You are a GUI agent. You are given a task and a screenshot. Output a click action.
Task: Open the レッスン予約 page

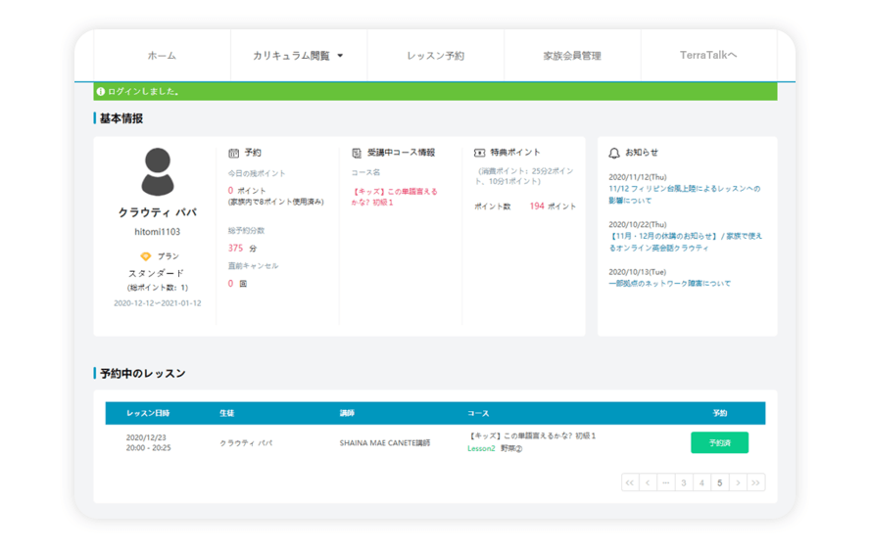(435, 56)
